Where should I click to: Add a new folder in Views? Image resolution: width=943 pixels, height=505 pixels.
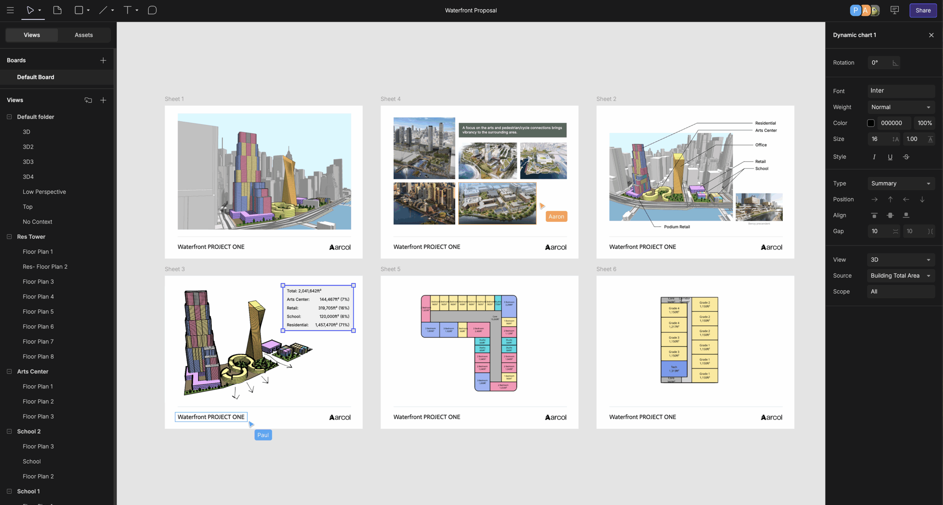[x=88, y=100]
